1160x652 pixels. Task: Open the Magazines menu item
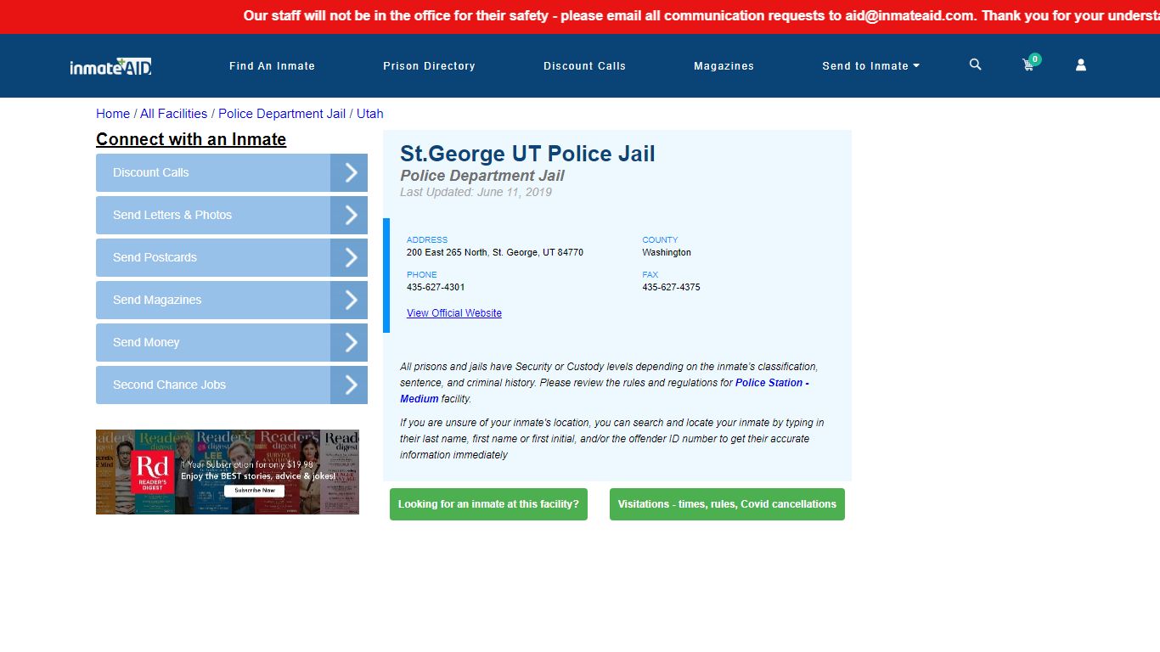point(724,66)
